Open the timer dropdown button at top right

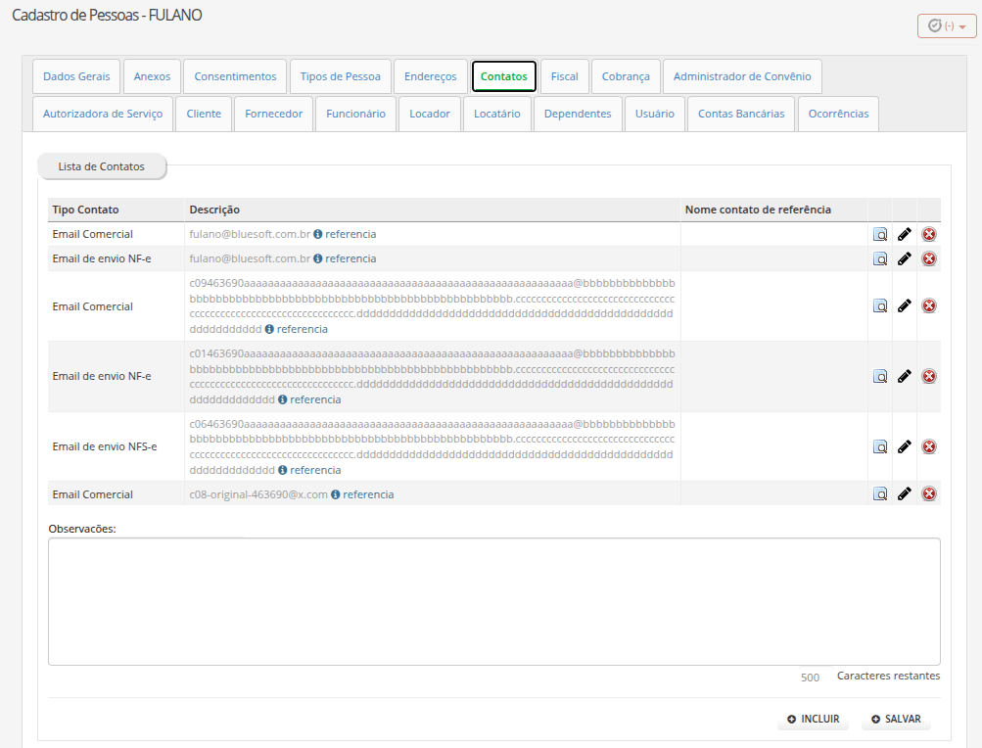[947, 26]
